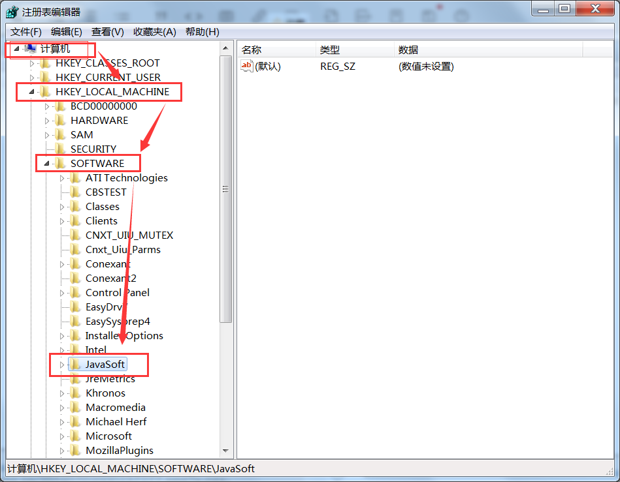Image resolution: width=620 pixels, height=482 pixels.
Task: Click the Cnxt_Uiu_Parms folder icon
Action: pos(76,250)
